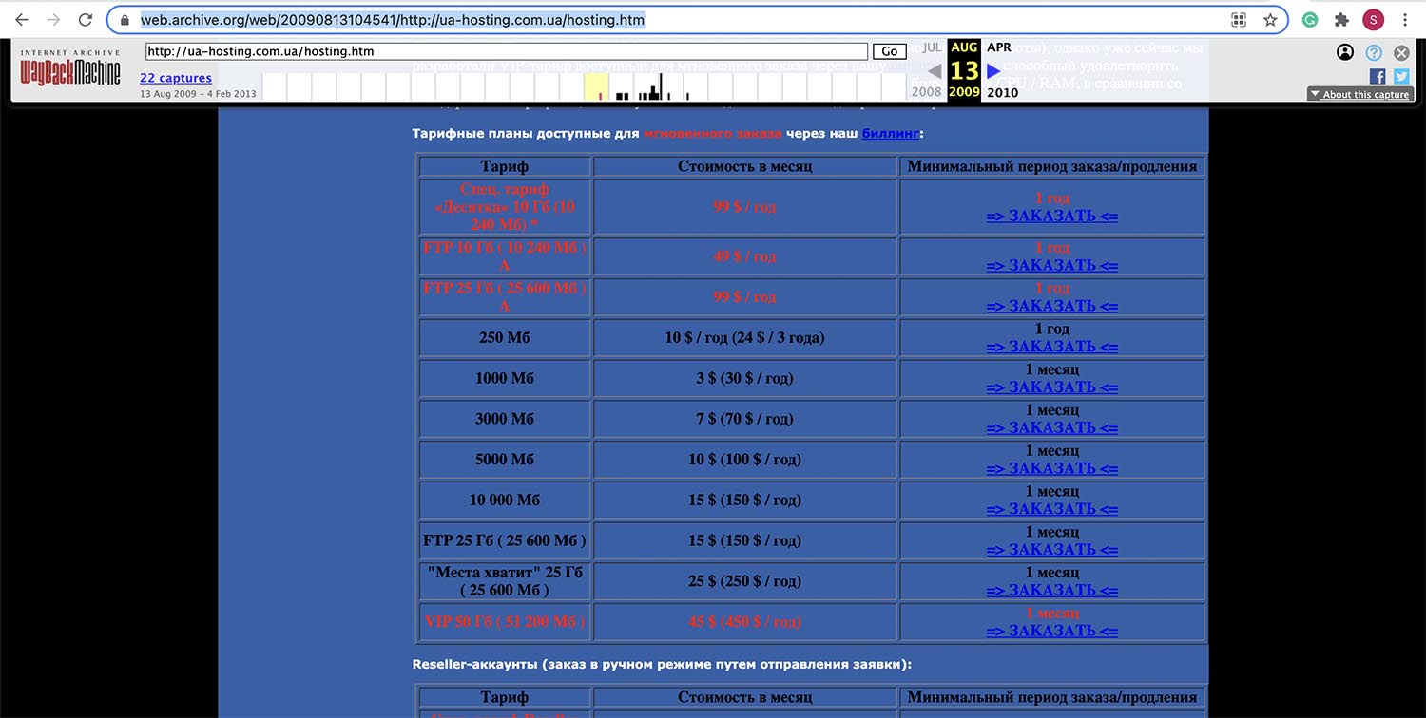This screenshot has width=1426, height=718.
Task: Order the red FTP 10 Гб plan
Action: pyautogui.click(x=1052, y=265)
